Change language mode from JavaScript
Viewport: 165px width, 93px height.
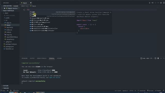click(142, 91)
